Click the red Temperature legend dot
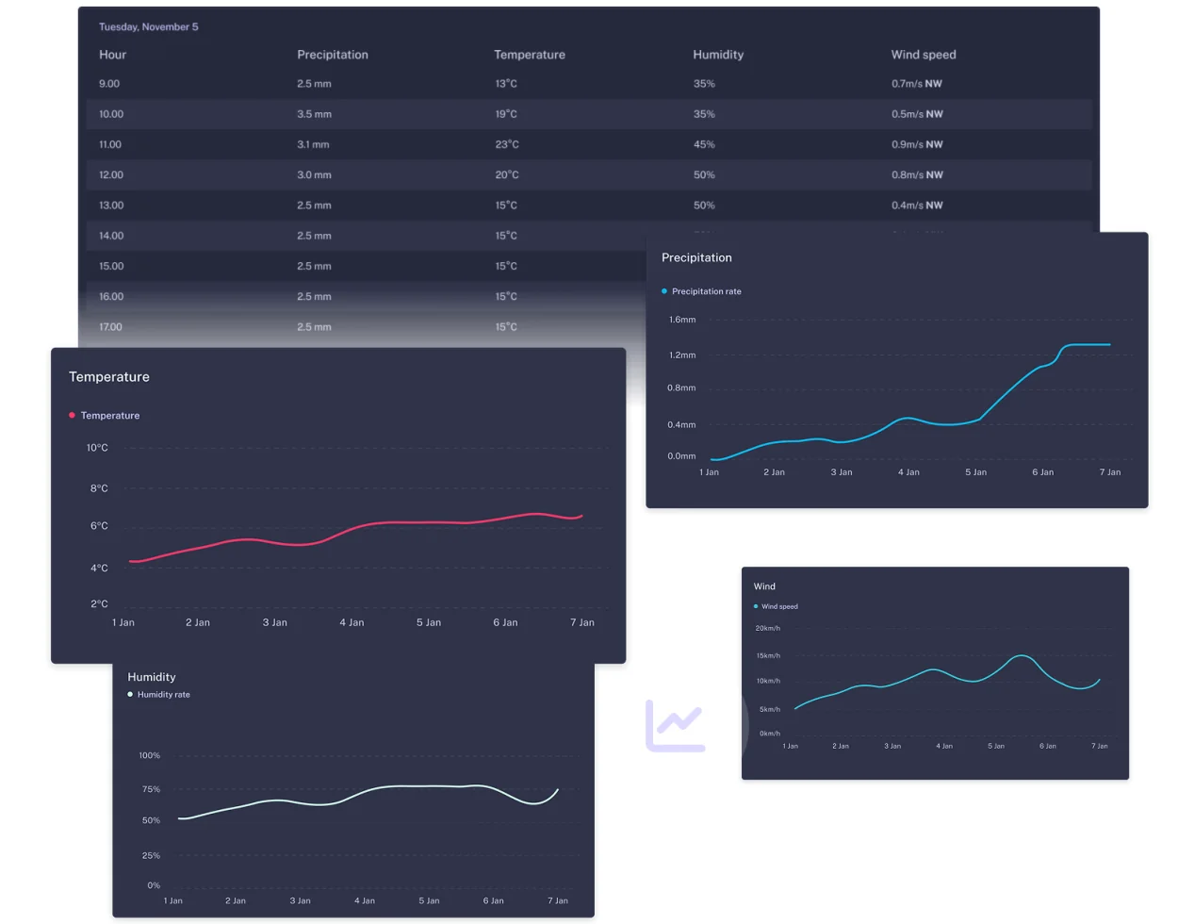 (x=72, y=415)
